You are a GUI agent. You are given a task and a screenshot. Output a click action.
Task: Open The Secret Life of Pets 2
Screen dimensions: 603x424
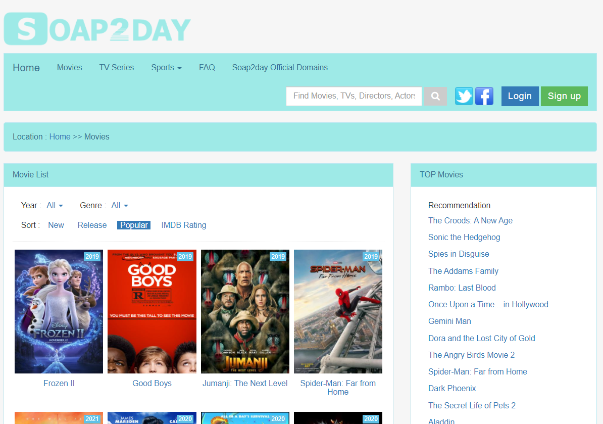coord(472,405)
